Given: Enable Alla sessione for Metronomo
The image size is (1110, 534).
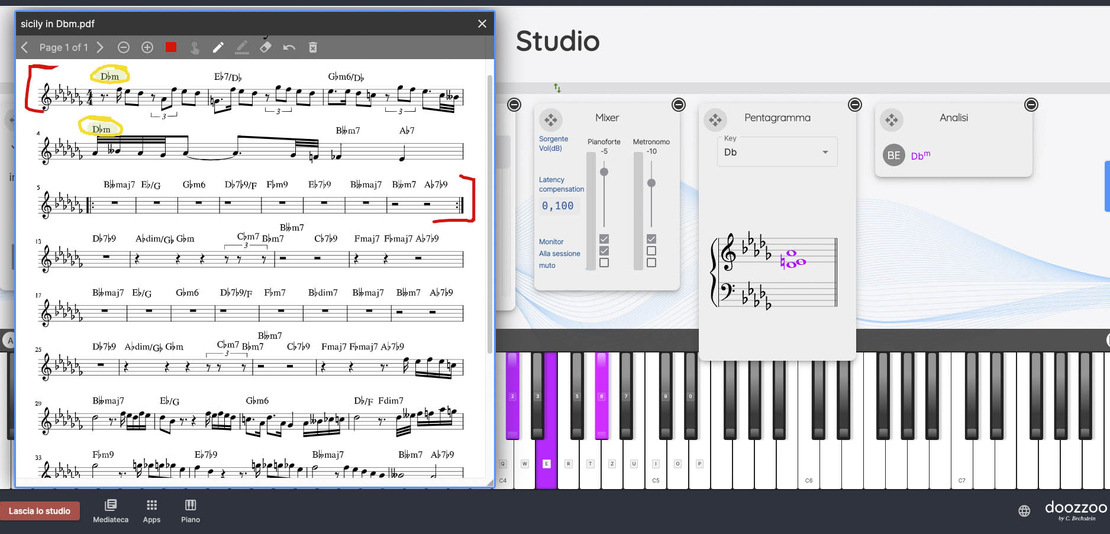Looking at the screenshot, I should 651,251.
